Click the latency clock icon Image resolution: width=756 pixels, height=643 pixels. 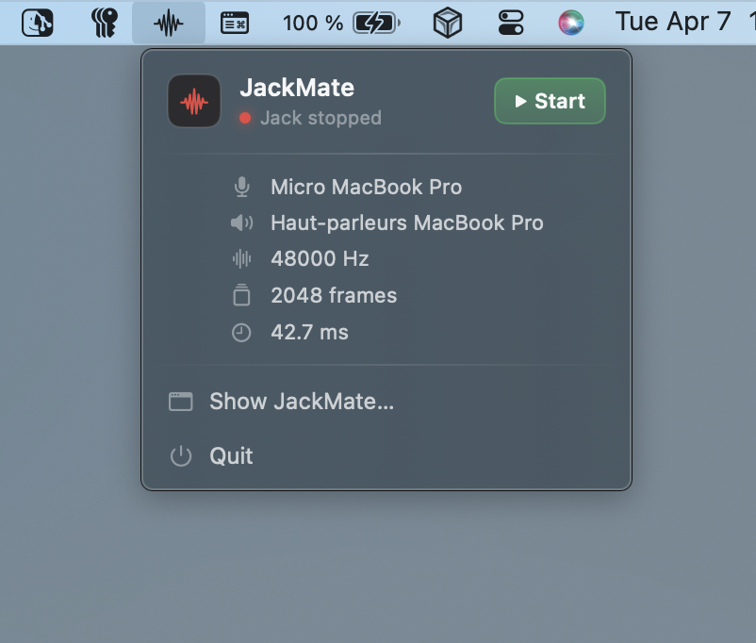tap(242, 333)
